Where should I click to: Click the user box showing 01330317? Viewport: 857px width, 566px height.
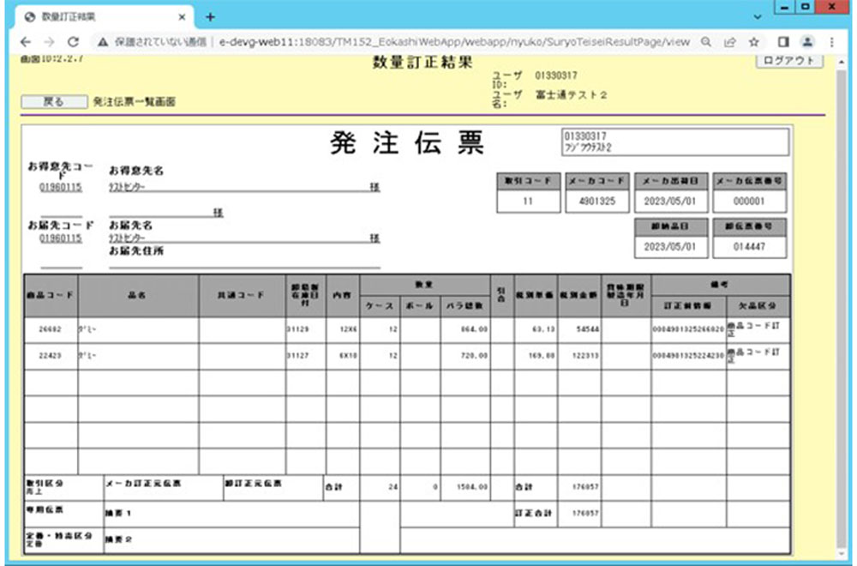(675, 142)
